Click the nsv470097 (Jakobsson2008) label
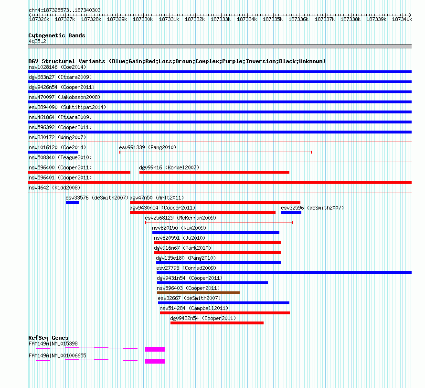 (x=64, y=97)
